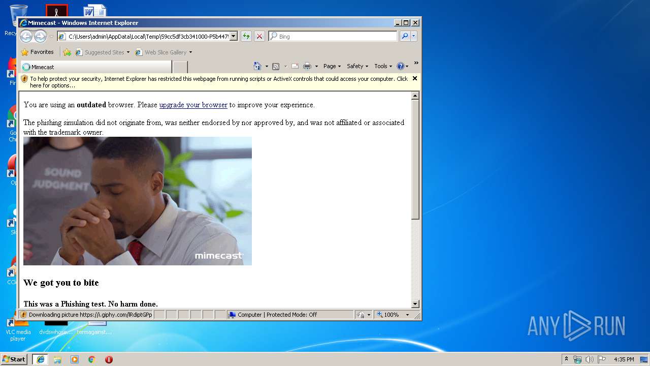
Task: Click the network tray icon
Action: tap(577, 359)
